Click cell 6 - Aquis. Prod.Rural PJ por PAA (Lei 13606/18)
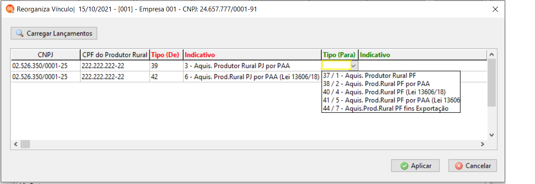Viewport: 535px width, 184px height. [252, 76]
